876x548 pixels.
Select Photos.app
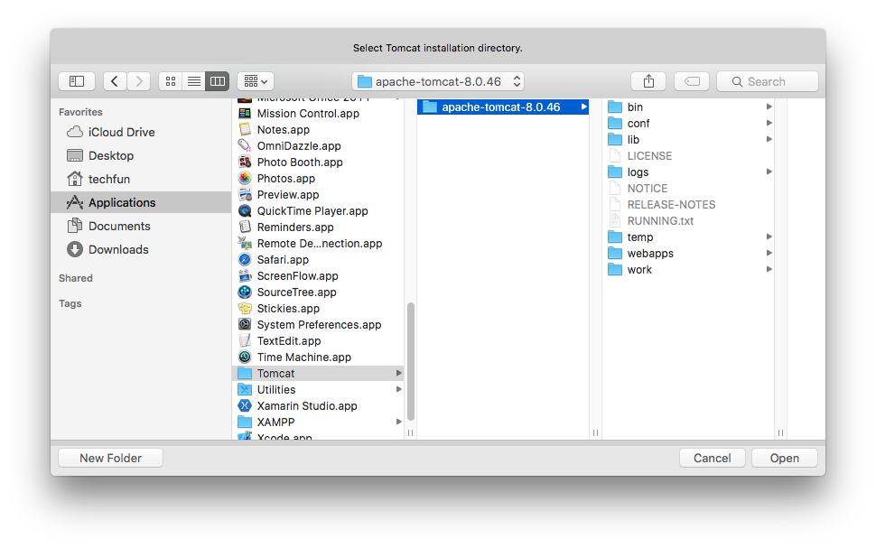click(x=319, y=178)
